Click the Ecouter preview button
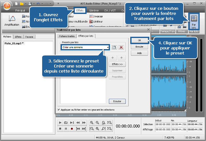This screenshot has height=141, width=206. click(117, 101)
